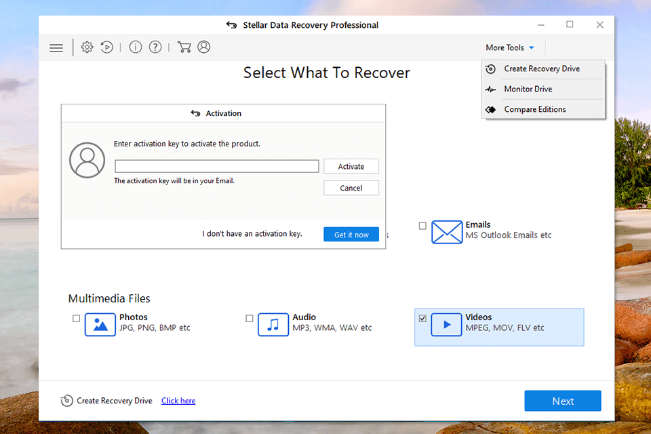Click the Videos play icon
This screenshot has height=434, width=651.
[446, 325]
